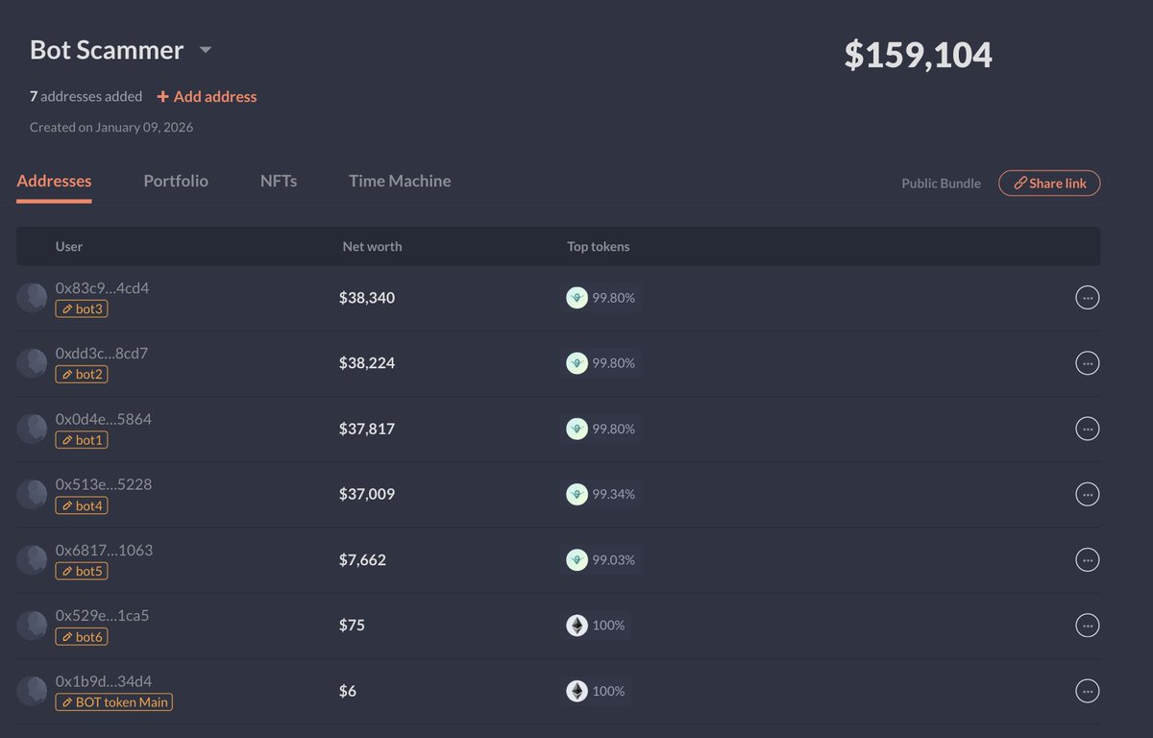
Task: Click the token icon in bot5 row
Action: click(x=576, y=559)
